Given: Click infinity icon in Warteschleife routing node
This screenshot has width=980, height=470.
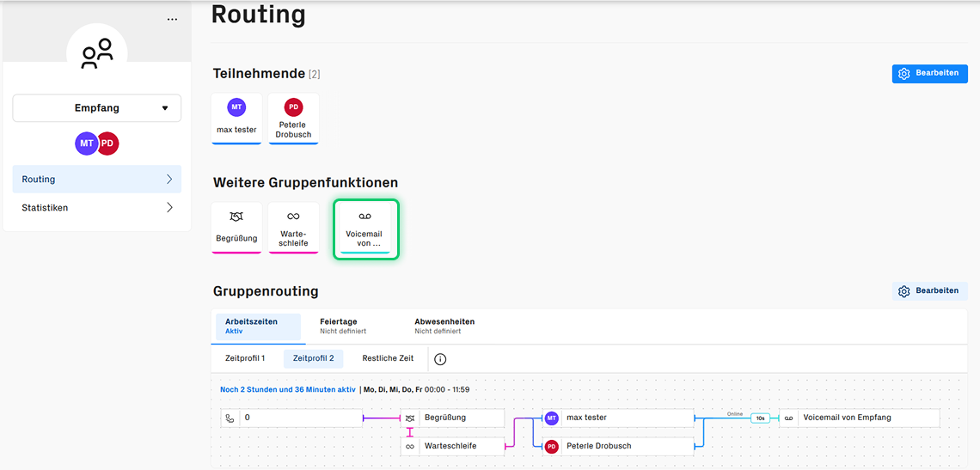Looking at the screenshot, I should pos(410,446).
